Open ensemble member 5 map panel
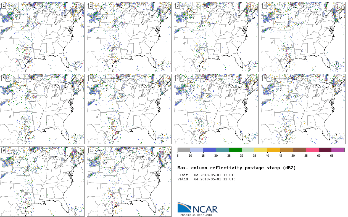This screenshot has height=217, width=348. (42, 109)
